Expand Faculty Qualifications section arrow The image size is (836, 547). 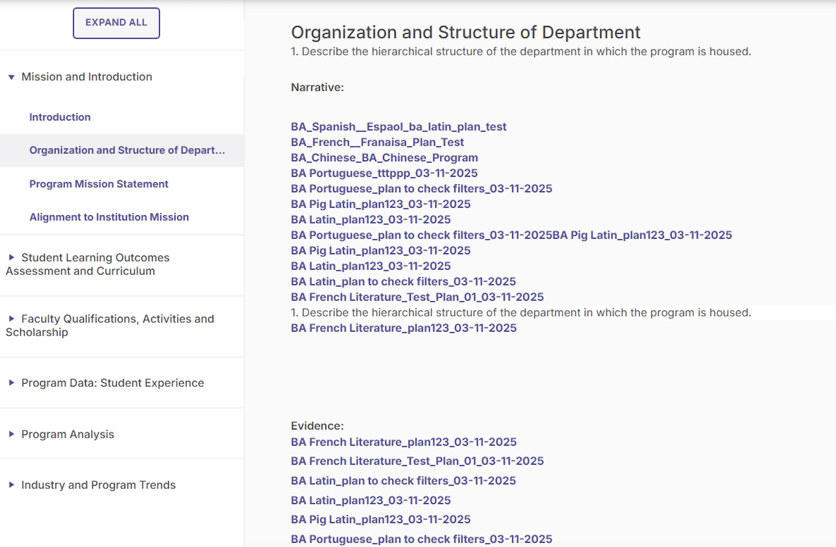(12, 319)
